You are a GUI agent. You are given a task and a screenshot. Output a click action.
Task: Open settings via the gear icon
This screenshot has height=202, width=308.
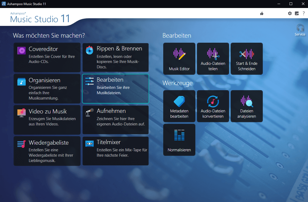[x=290, y=13]
